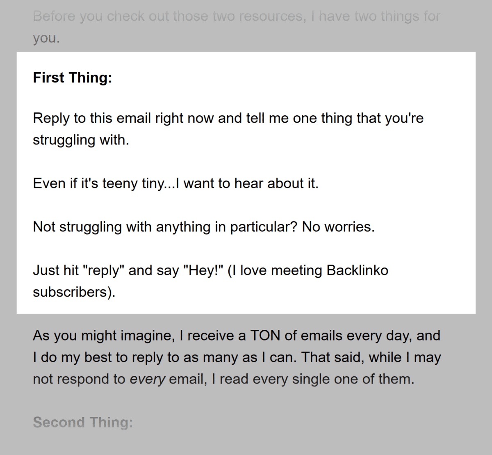The image size is (492, 455).
Task: Click the 'First Thing:' bold heading
Action: [x=72, y=78]
